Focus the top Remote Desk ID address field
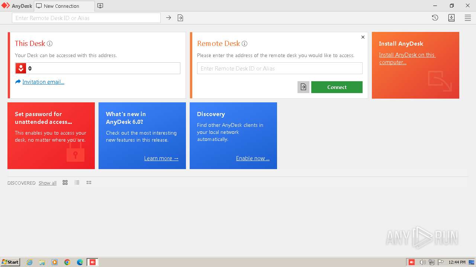Screen dimensions: 476x267 pos(86,18)
